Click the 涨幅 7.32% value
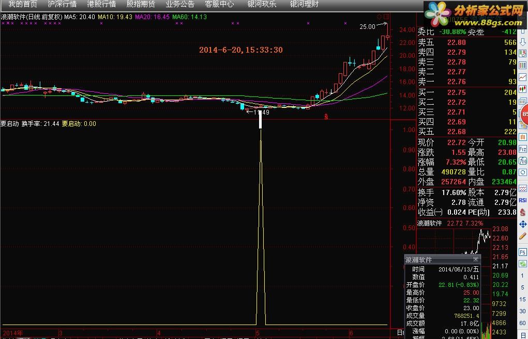The image size is (528, 339). (x=456, y=162)
